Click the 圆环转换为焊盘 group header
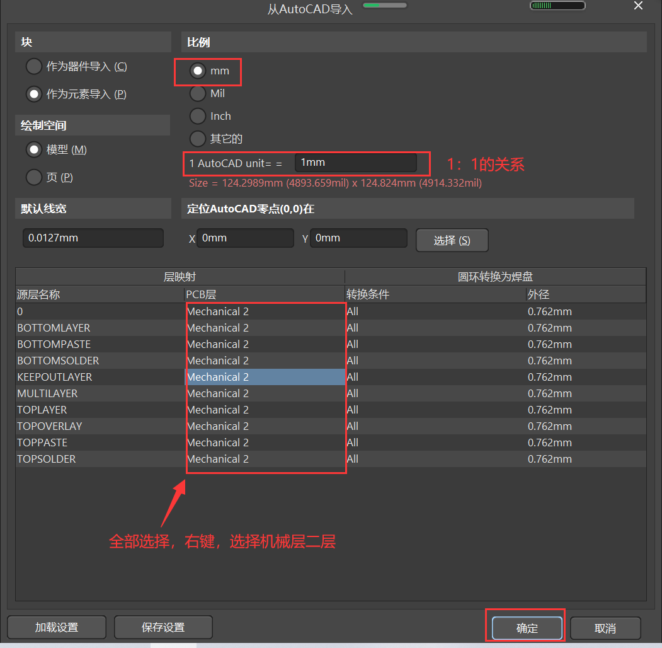The height and width of the screenshot is (648, 662). [495, 277]
